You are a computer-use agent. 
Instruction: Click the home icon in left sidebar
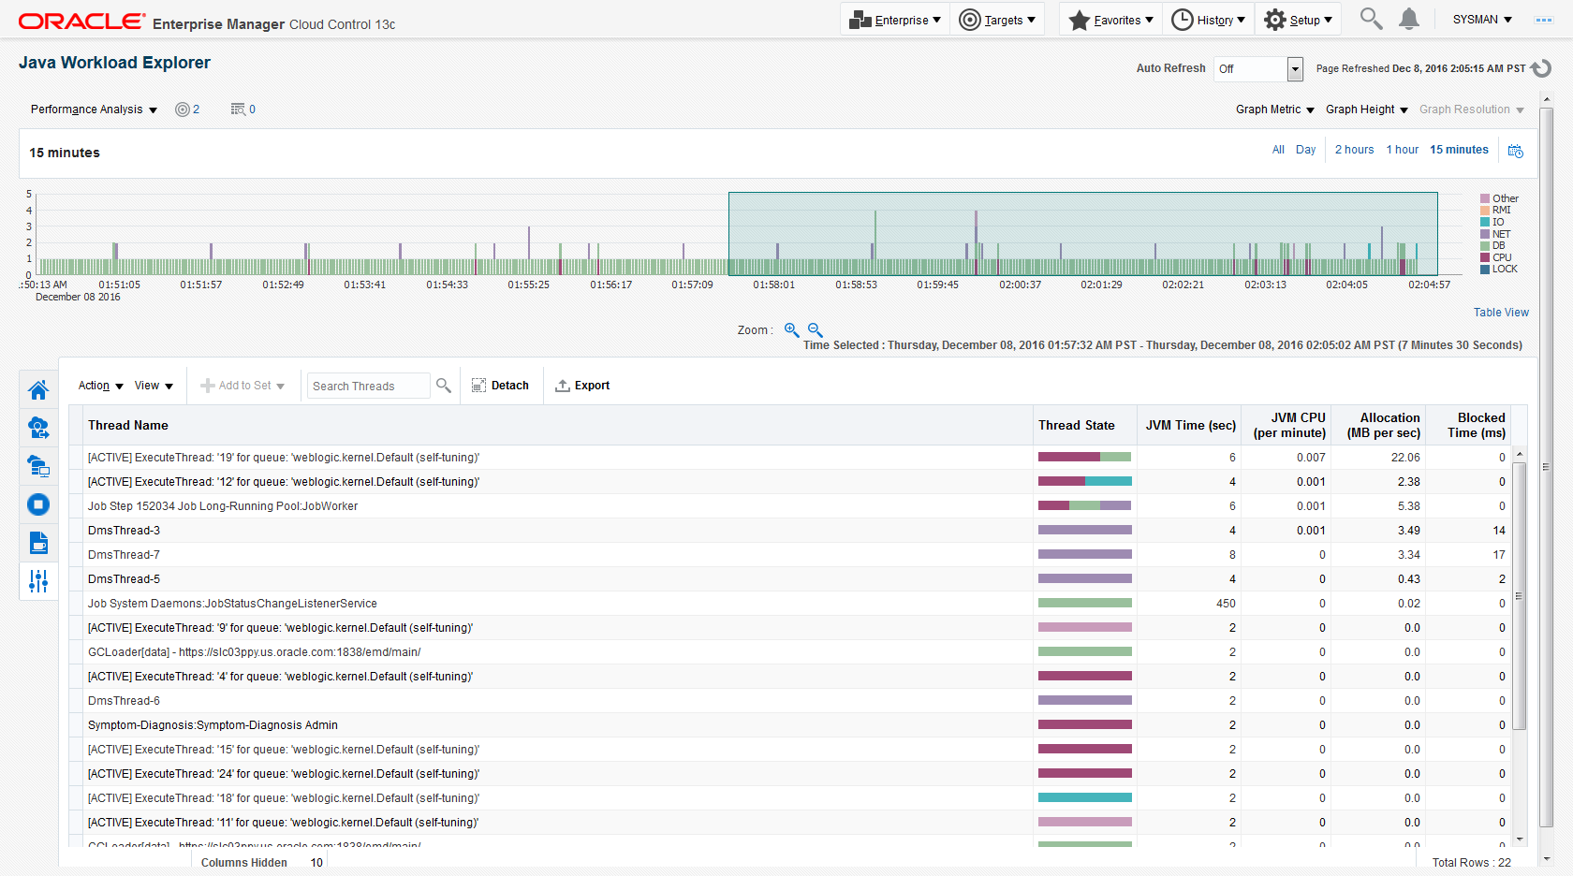point(38,390)
